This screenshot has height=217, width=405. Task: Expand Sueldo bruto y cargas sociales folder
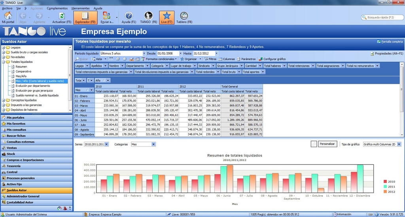coord(4,52)
